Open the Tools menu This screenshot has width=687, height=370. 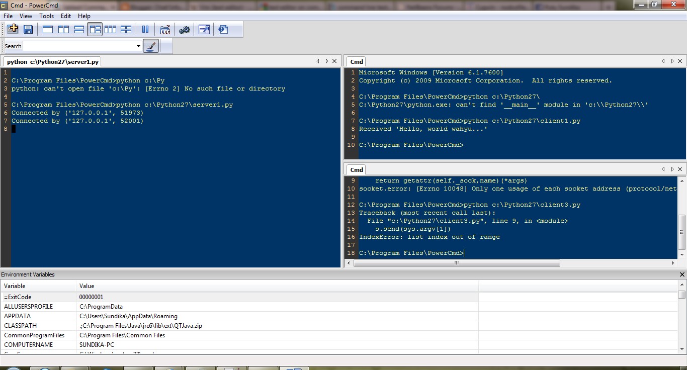point(46,16)
